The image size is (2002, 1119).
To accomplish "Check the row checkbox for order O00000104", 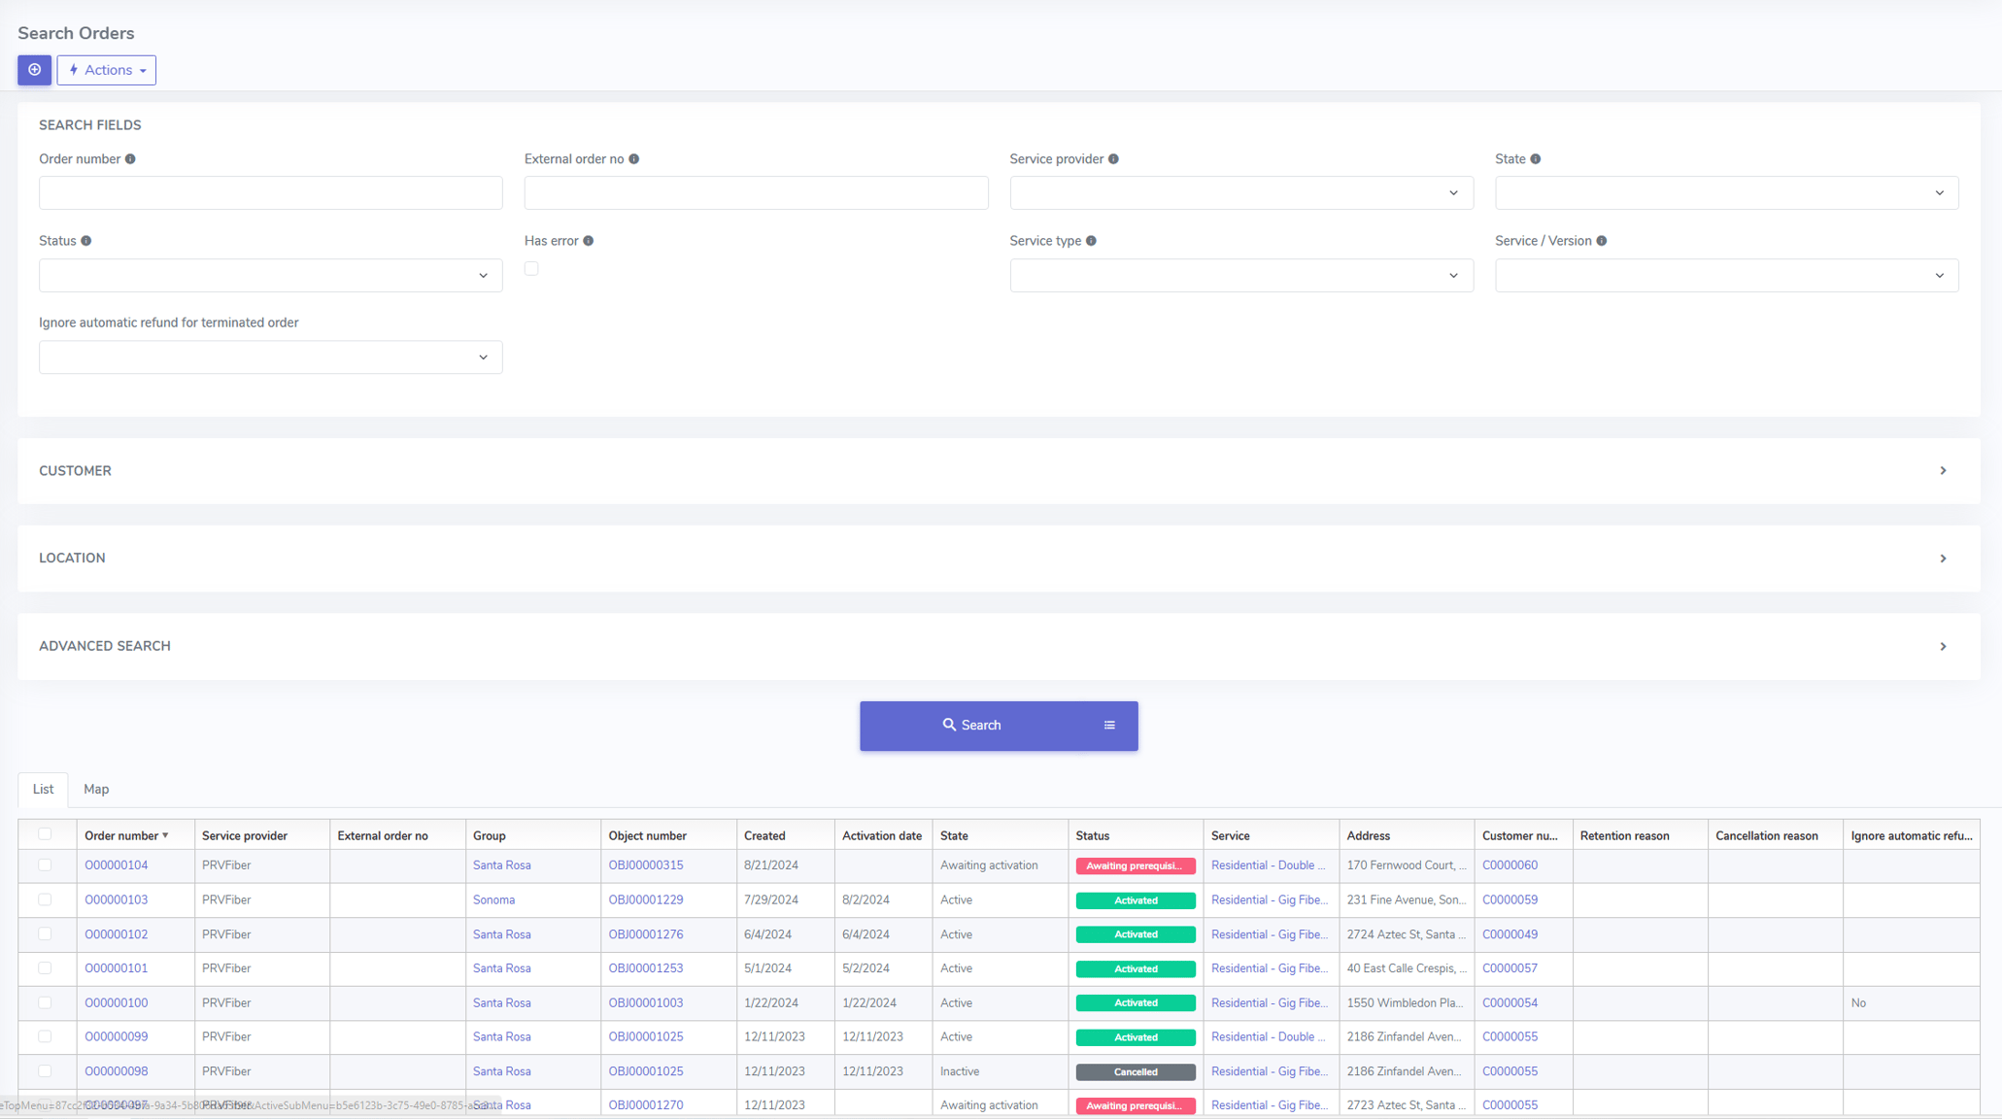I will click(x=46, y=865).
